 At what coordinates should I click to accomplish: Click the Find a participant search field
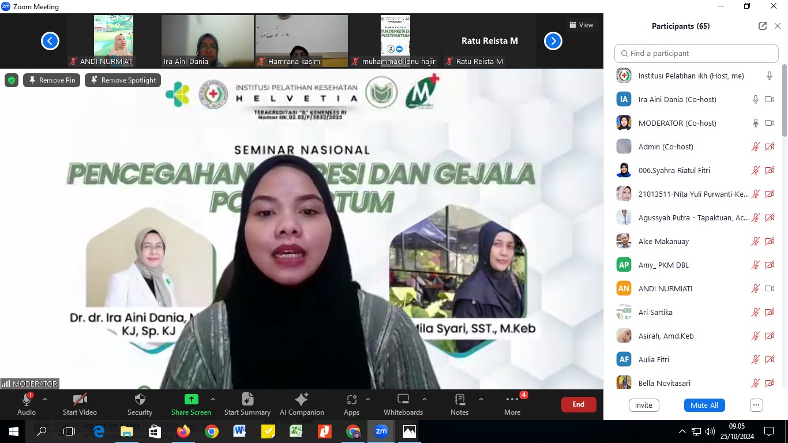696,53
